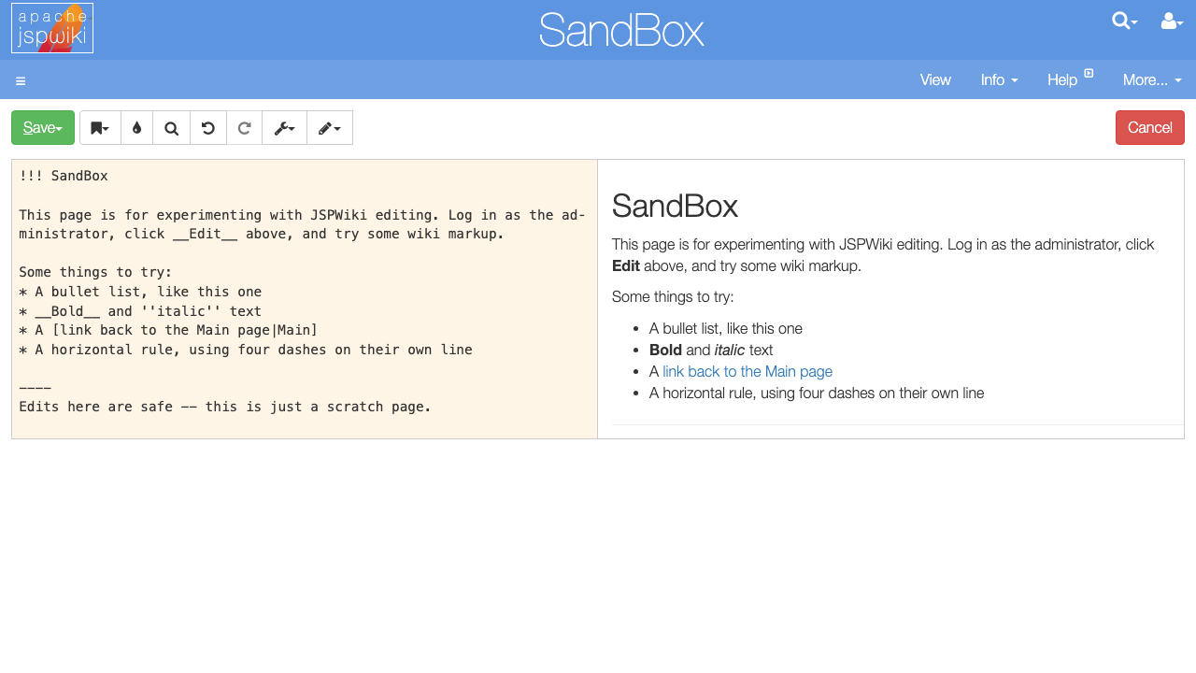The image size is (1196, 673).
Task: Switch to the View tab
Action: point(935,79)
